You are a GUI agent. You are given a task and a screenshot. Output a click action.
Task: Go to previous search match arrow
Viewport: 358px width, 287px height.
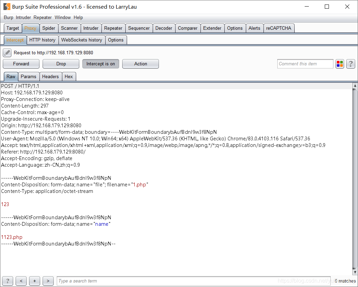pos(21,281)
